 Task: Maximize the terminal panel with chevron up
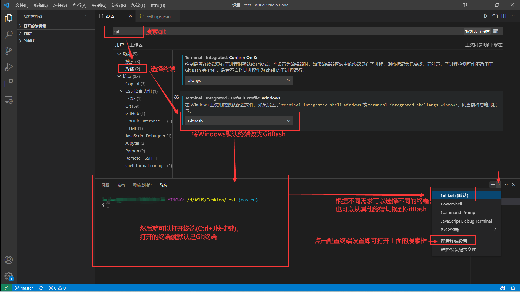pyautogui.click(x=506, y=185)
